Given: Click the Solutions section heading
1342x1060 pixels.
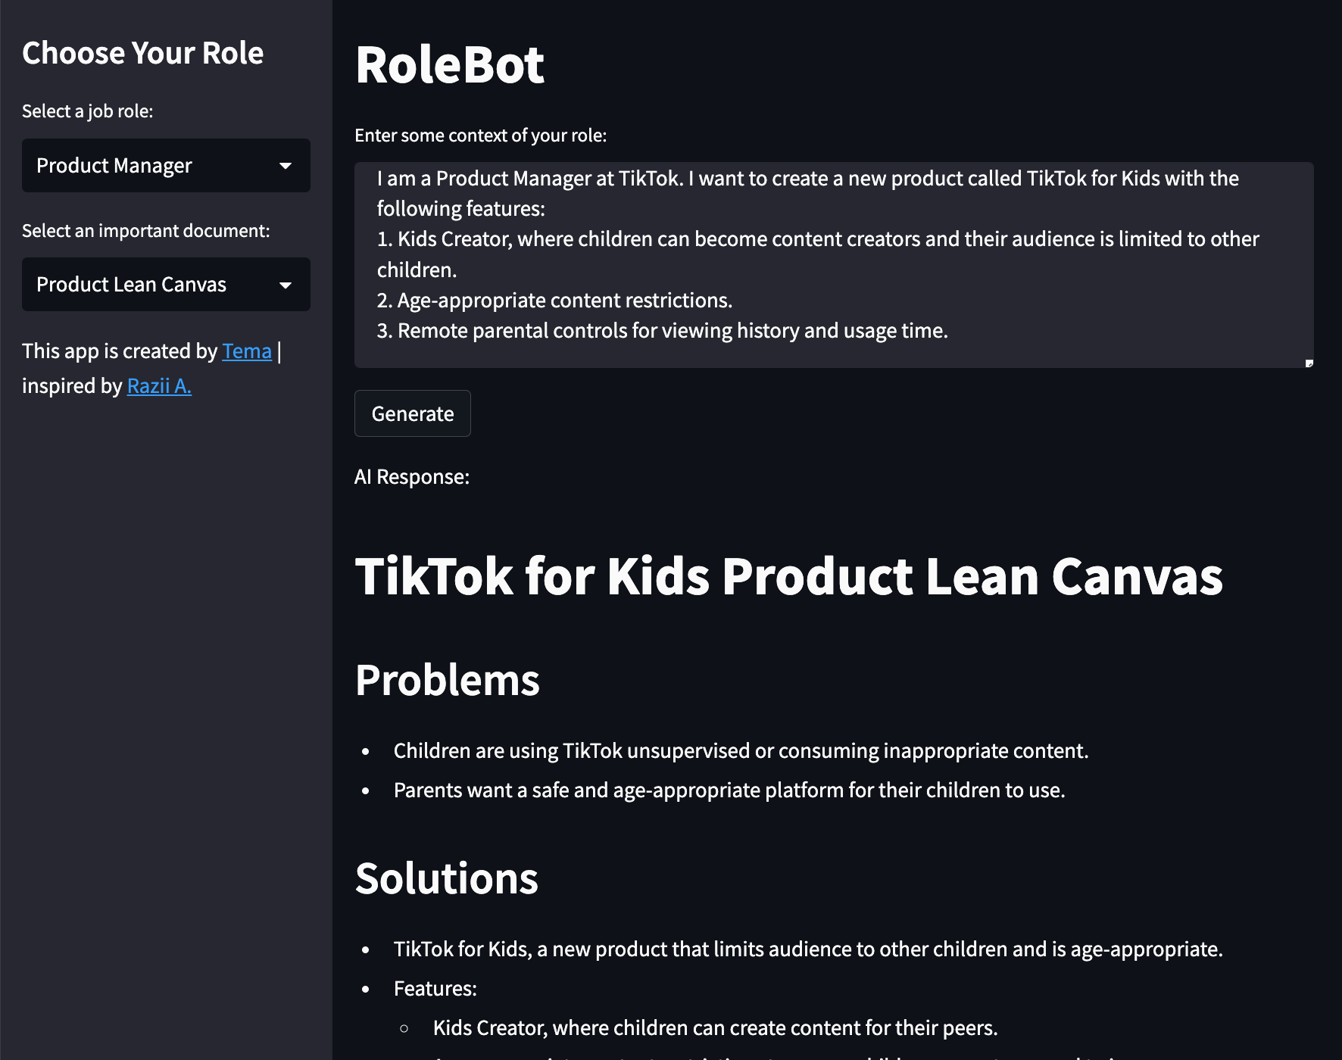Looking at the screenshot, I should [x=447, y=878].
